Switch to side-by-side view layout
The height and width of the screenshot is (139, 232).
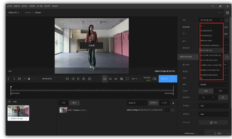(116, 79)
